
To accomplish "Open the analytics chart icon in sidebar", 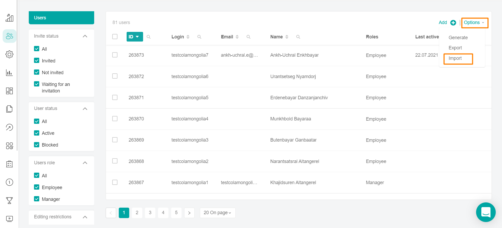I will tap(9, 18).
